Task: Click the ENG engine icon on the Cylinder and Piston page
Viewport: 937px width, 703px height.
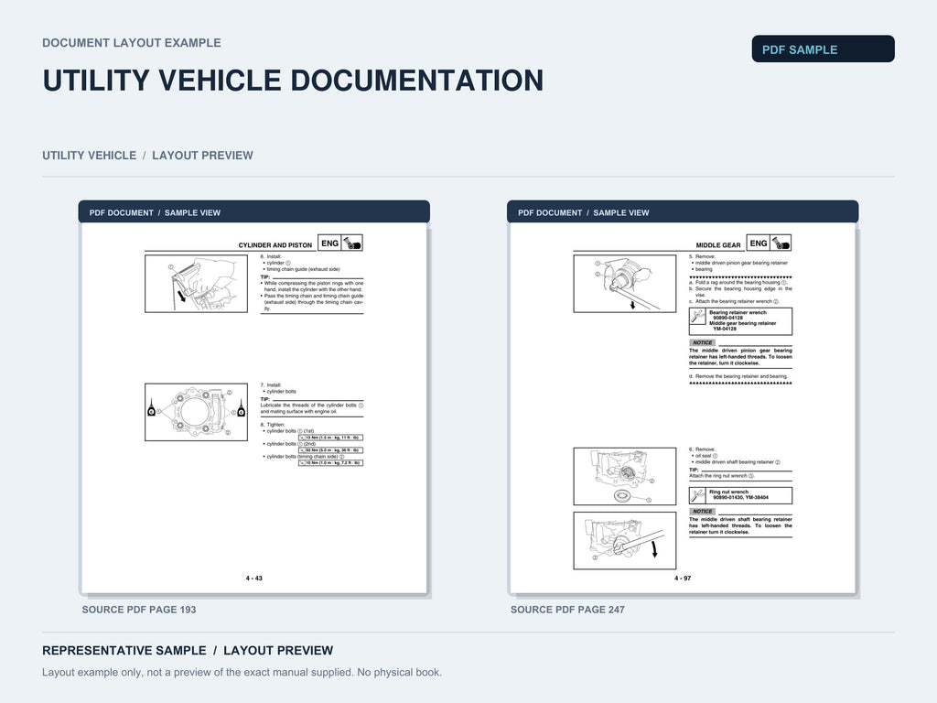Action: pyautogui.click(x=340, y=243)
